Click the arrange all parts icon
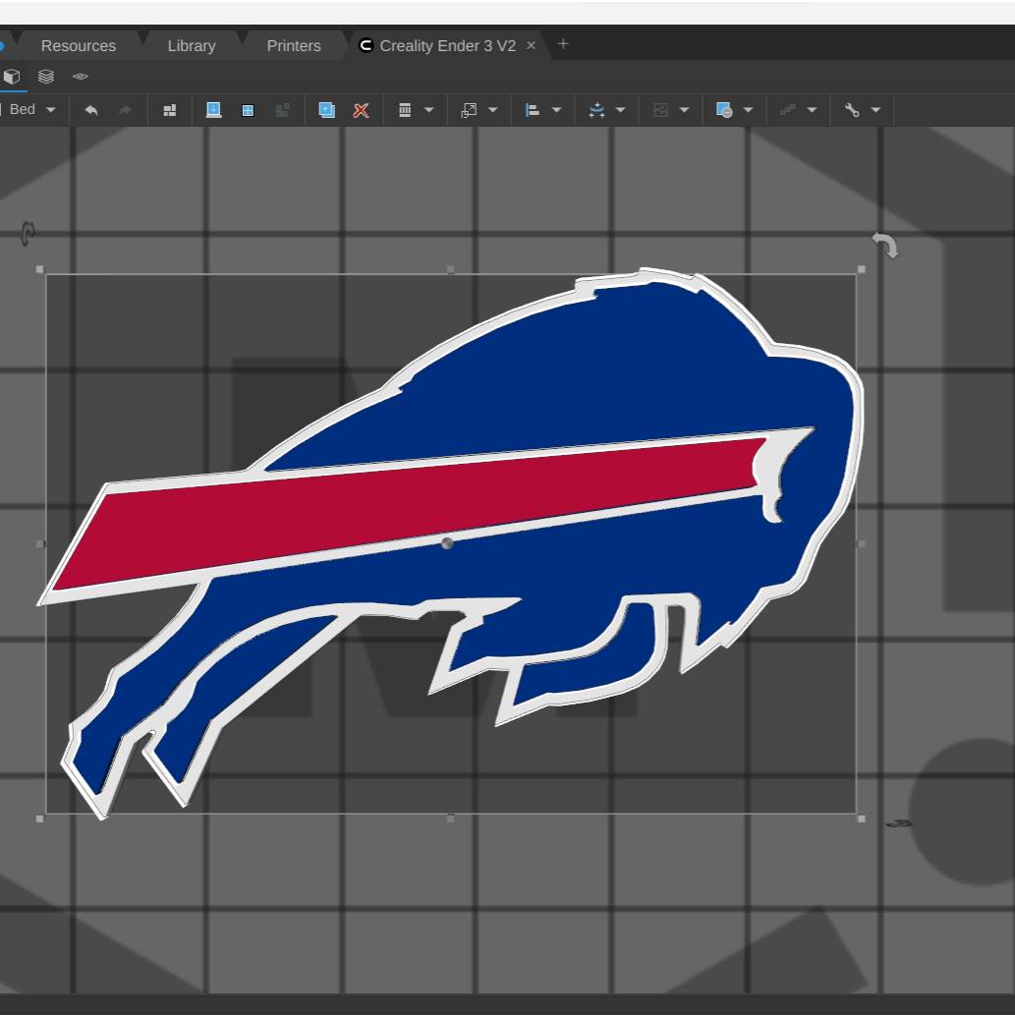 pos(170,110)
